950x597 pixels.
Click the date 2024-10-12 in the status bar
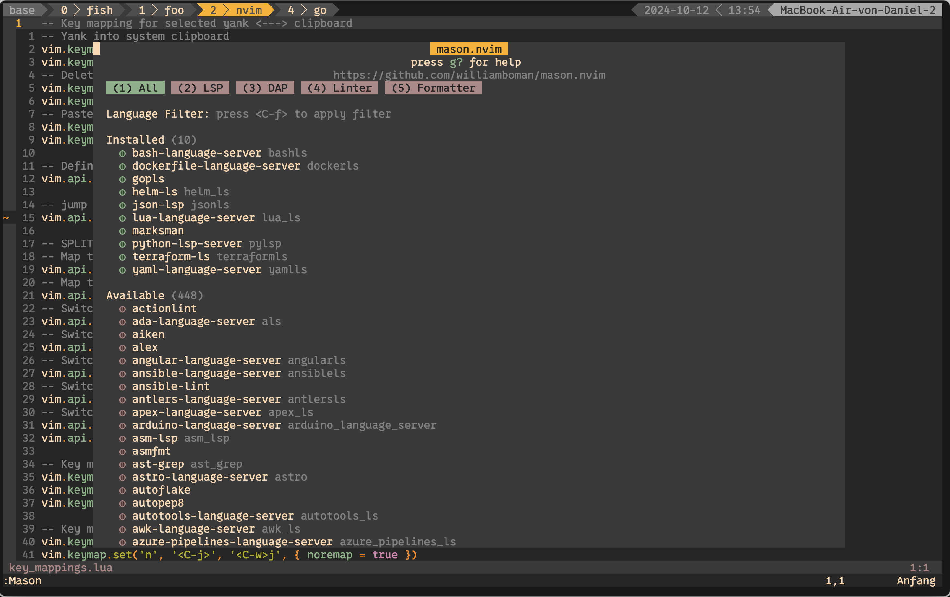click(676, 10)
